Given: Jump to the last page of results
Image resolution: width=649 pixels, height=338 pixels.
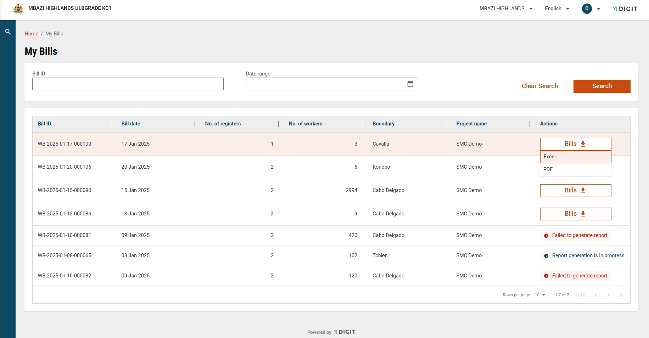Looking at the screenshot, I should point(621,295).
